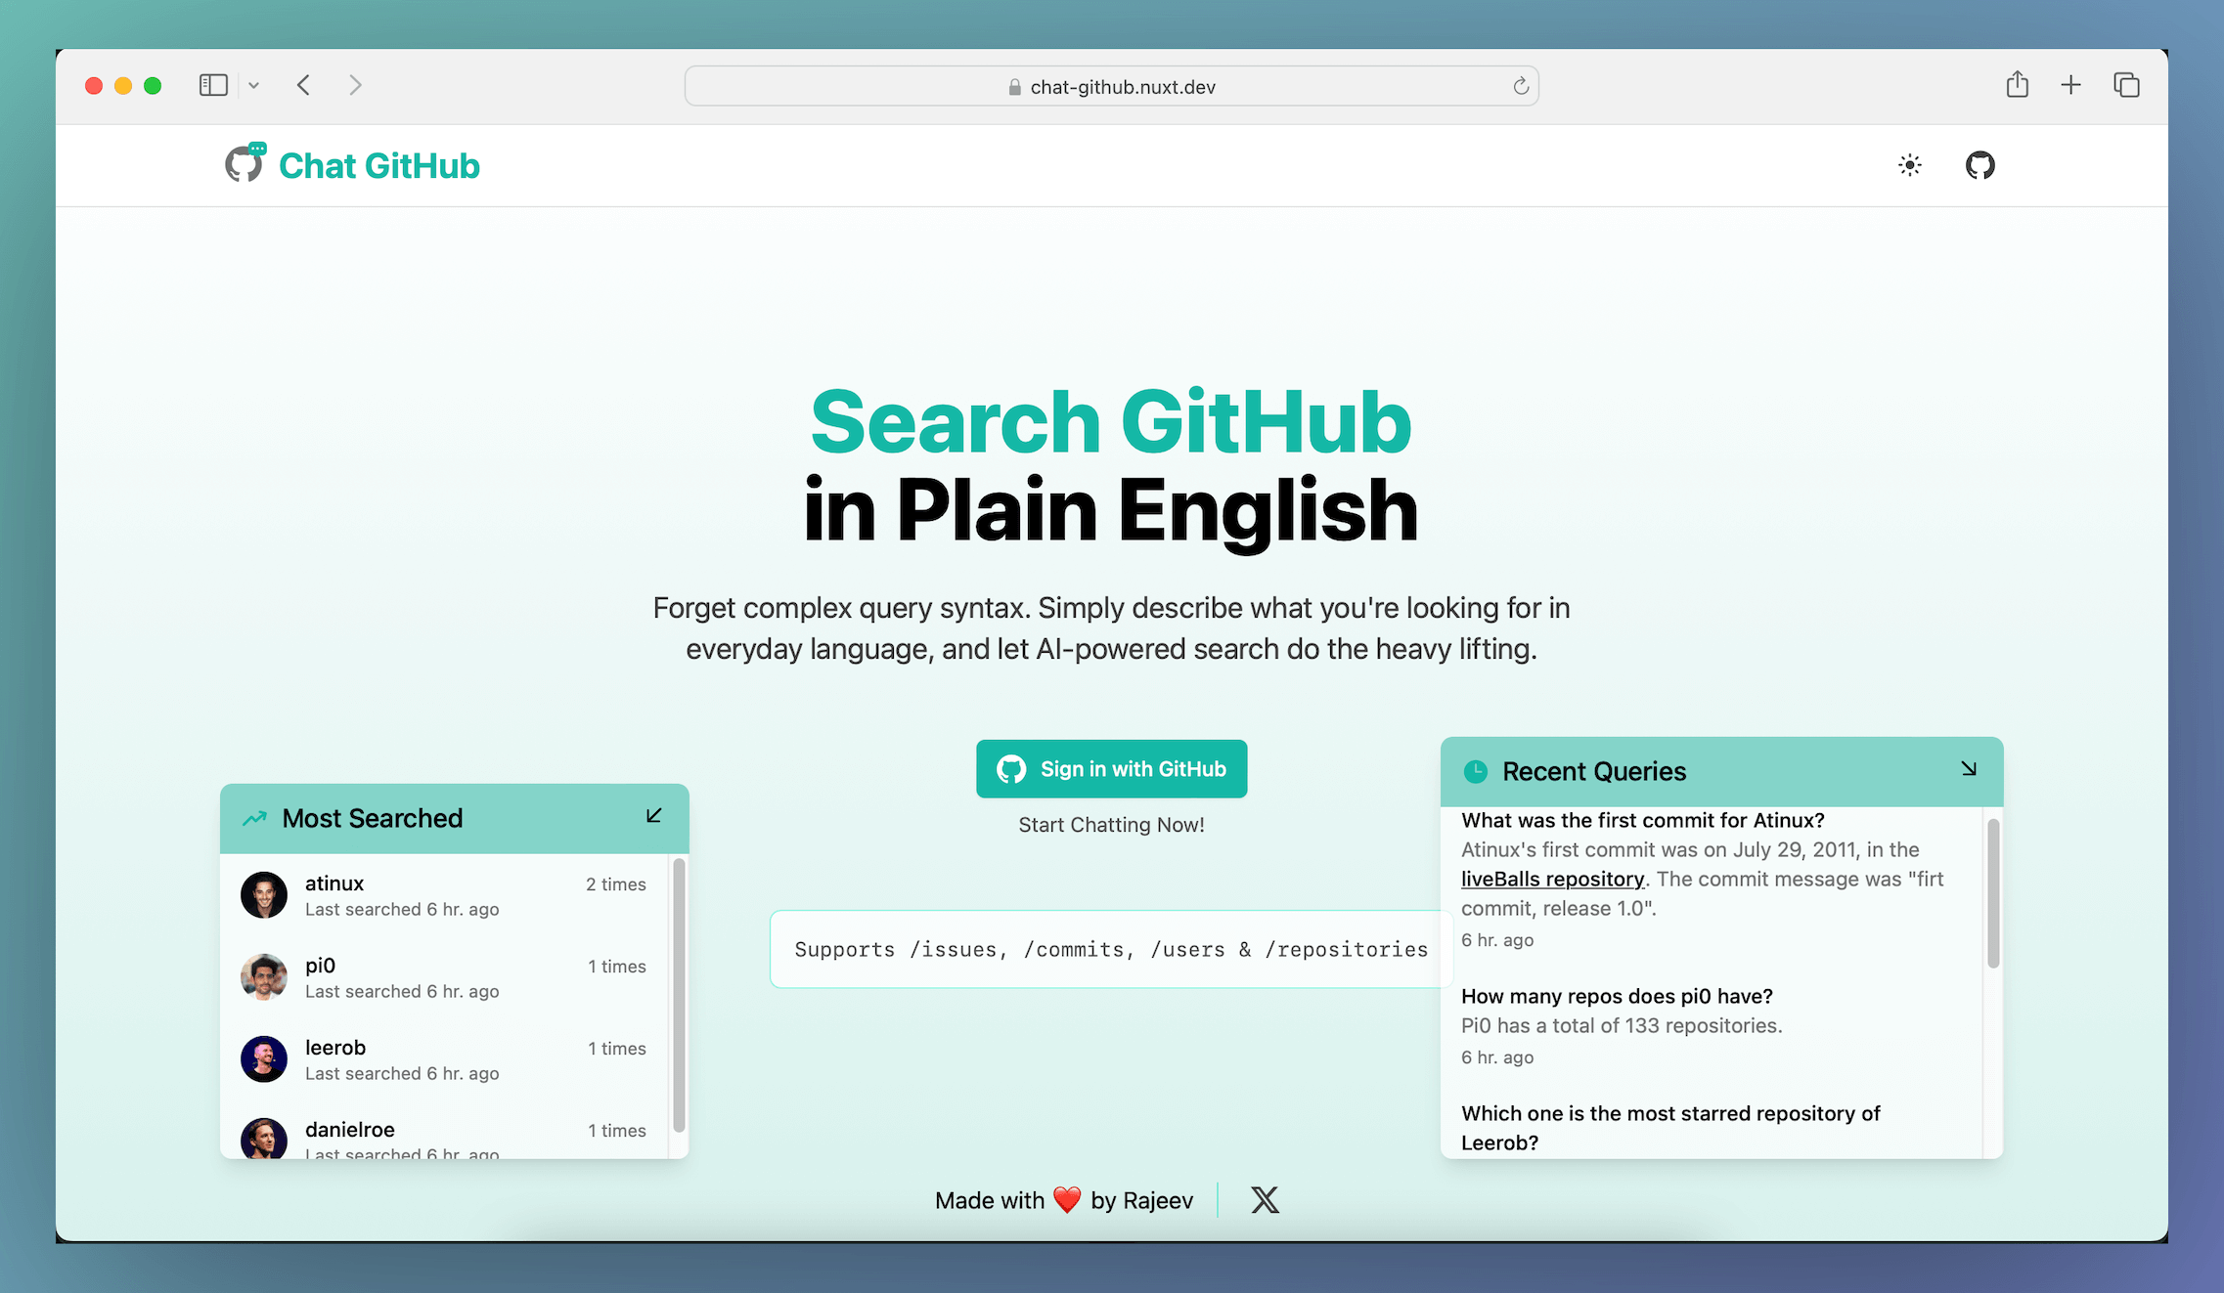Click the clock icon beside Recent Queries
The image size is (2224, 1293).
point(1475,771)
